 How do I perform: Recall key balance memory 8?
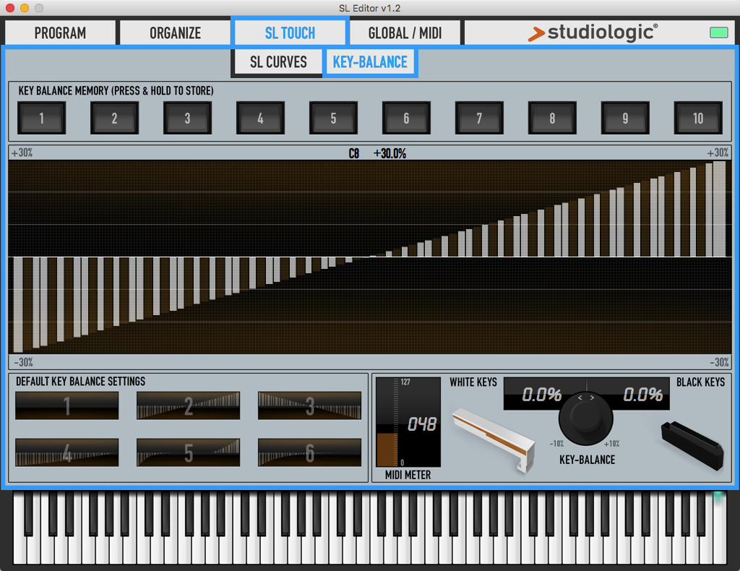(552, 118)
